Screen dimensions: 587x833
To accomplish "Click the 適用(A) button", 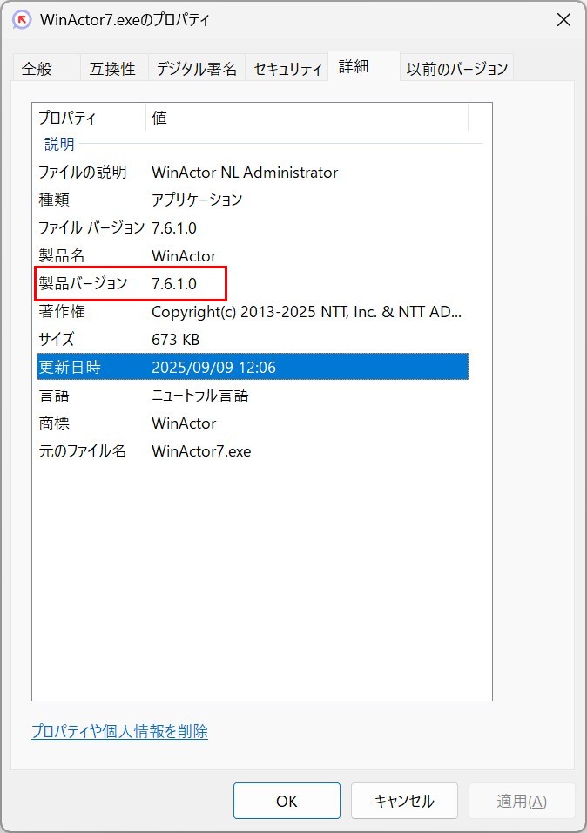I will click(x=522, y=801).
